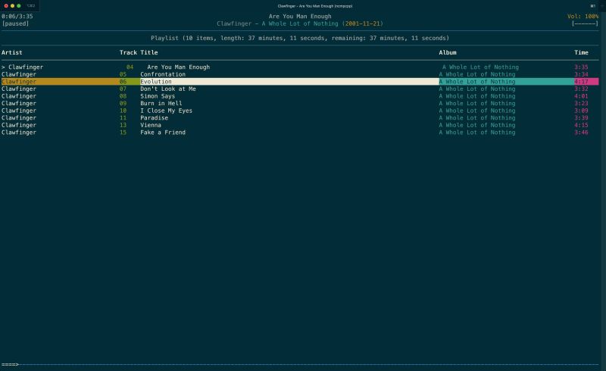The height and width of the screenshot is (371, 606).
Task: Click track number 08
Action: click(x=123, y=96)
